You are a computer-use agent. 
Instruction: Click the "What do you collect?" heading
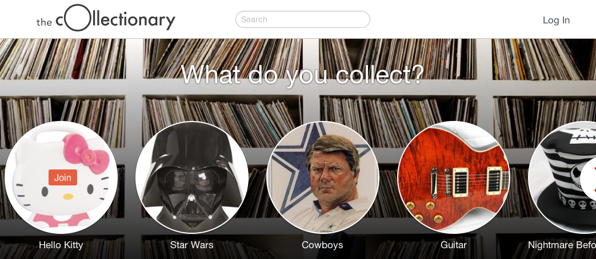pos(302,75)
